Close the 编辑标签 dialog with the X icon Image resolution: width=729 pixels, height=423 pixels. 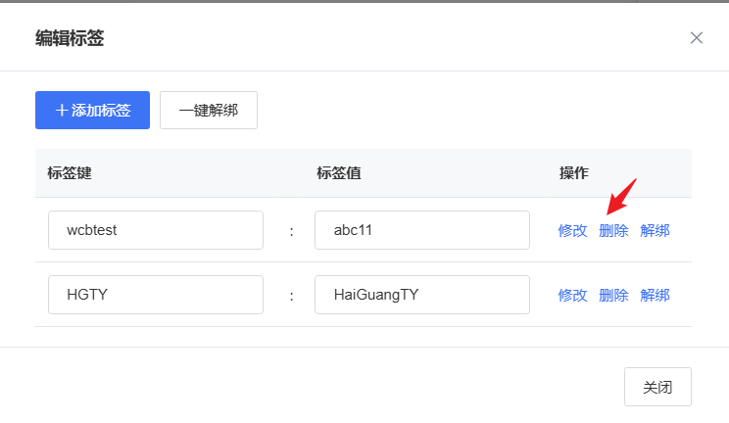(696, 37)
